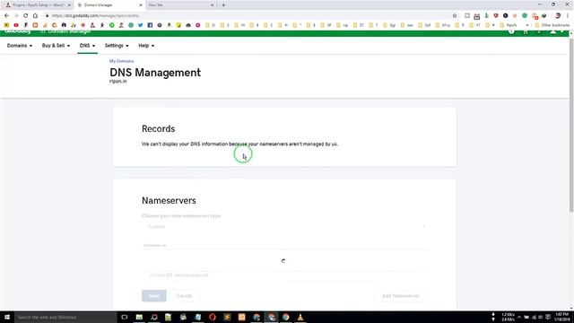
Task: Expand the Settings menu
Action: point(117,46)
